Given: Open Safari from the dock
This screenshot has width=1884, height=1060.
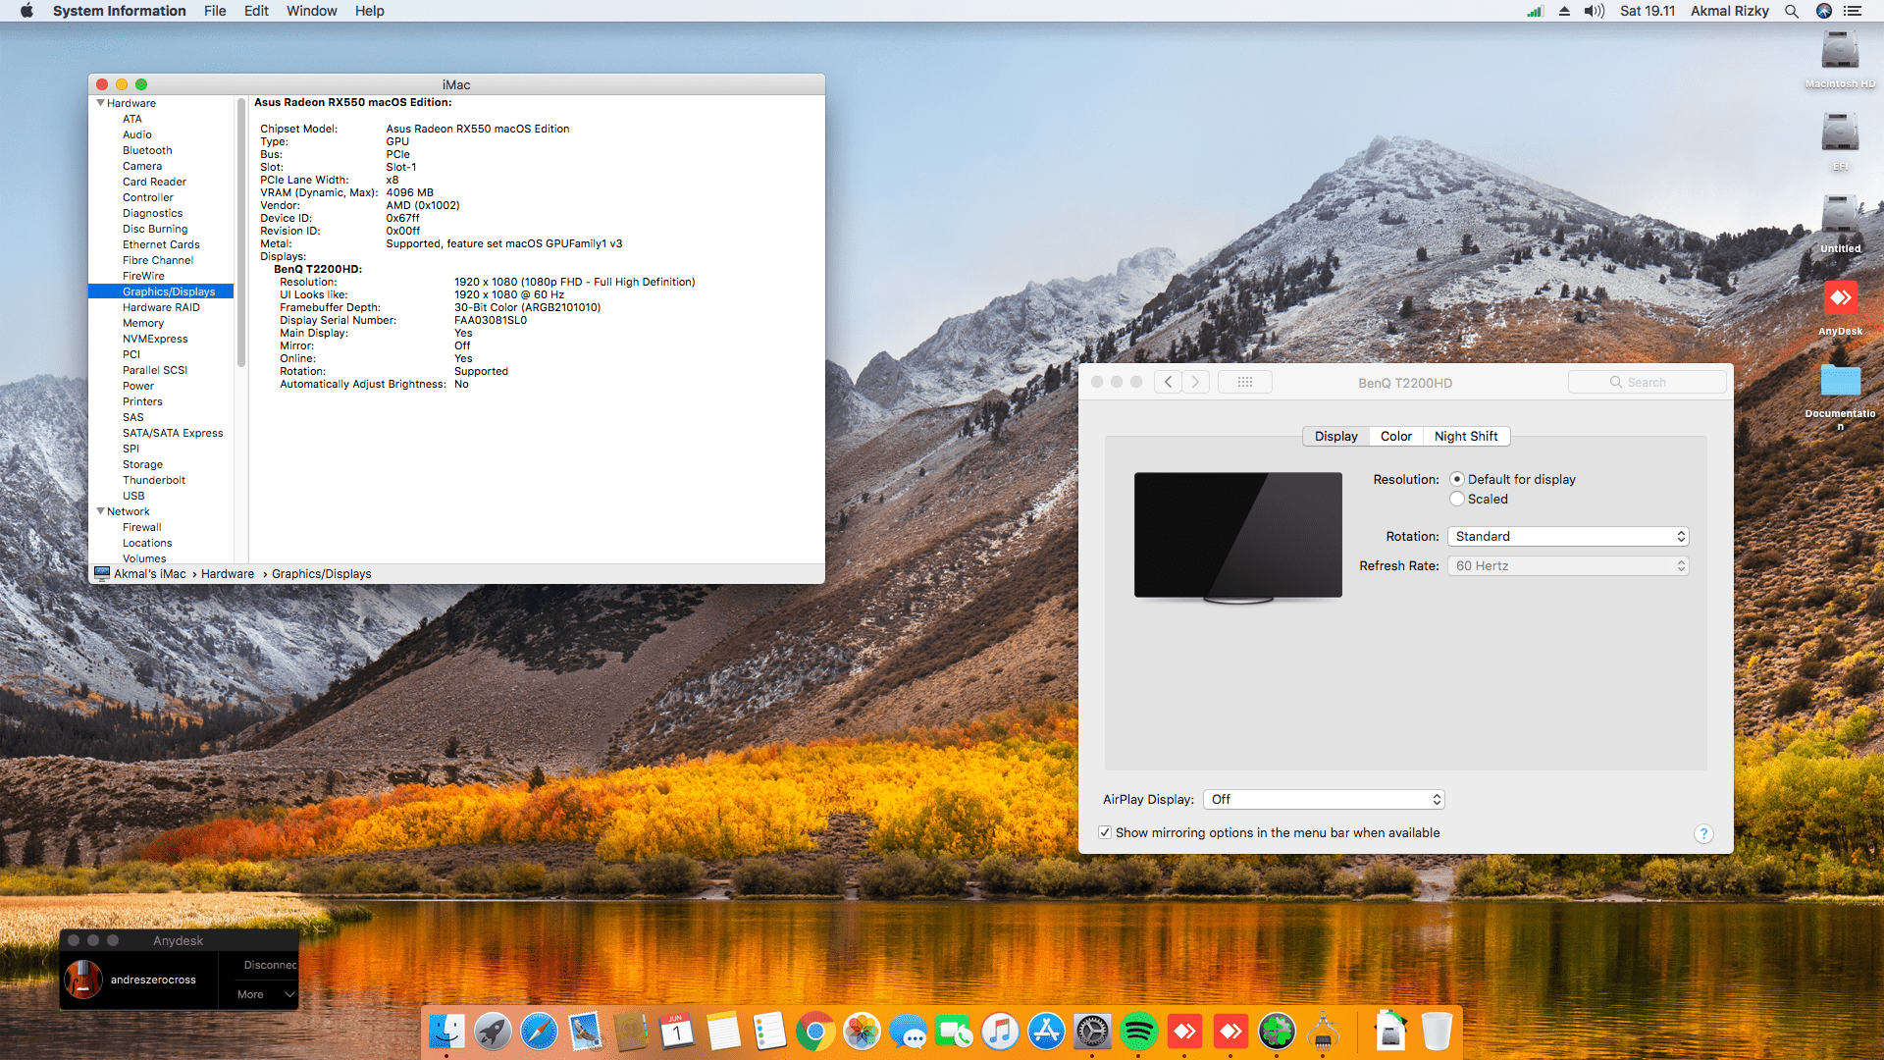Looking at the screenshot, I should [x=539, y=1032].
